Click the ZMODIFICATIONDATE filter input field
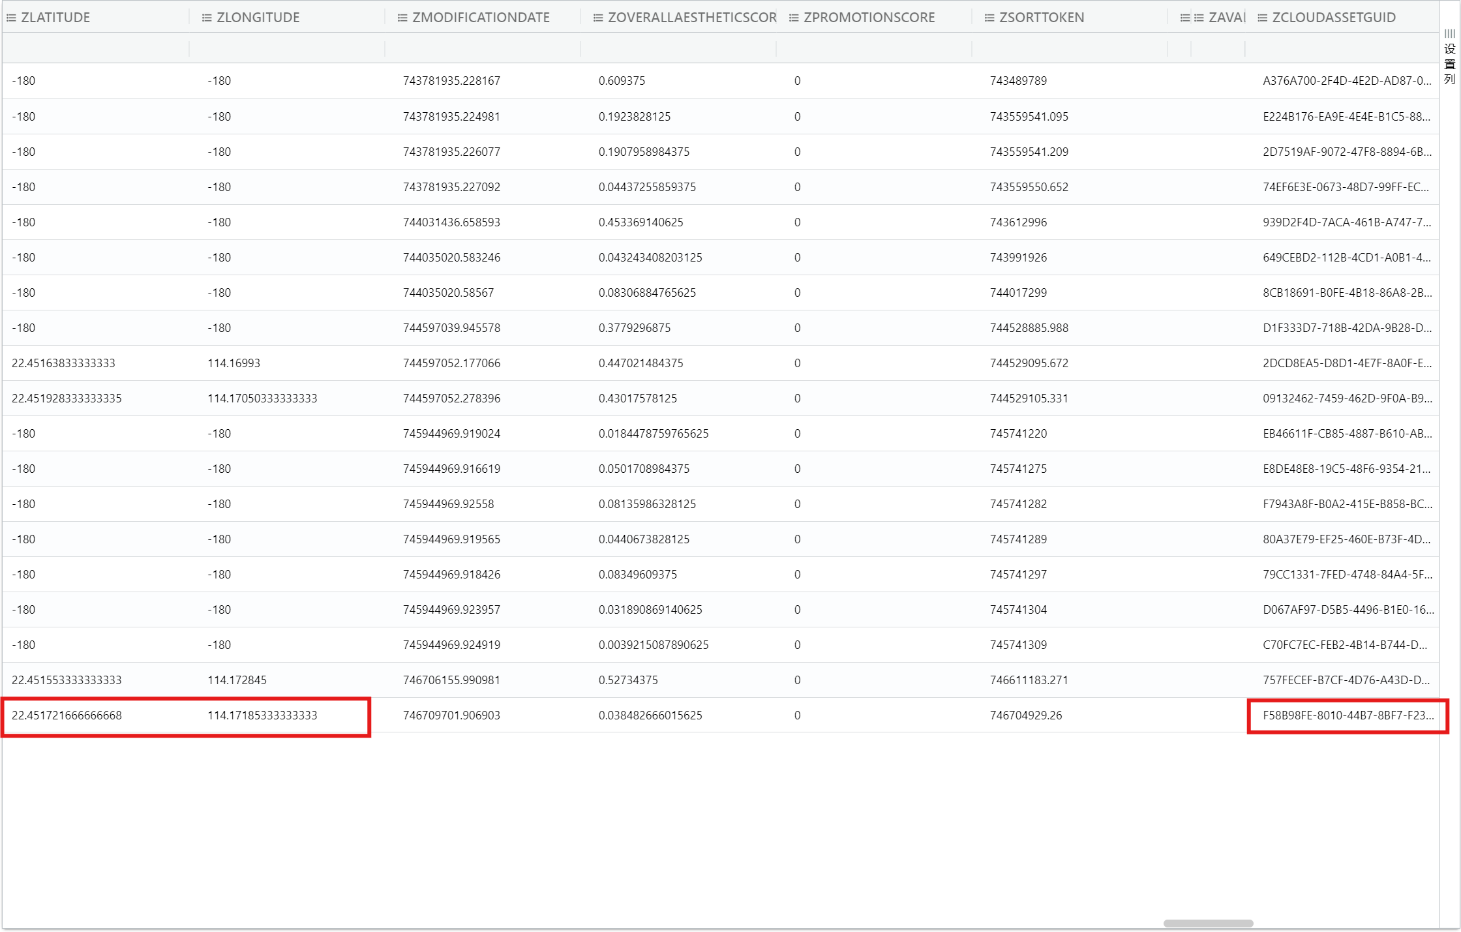Screen dimensions: 1461x932 (483, 48)
